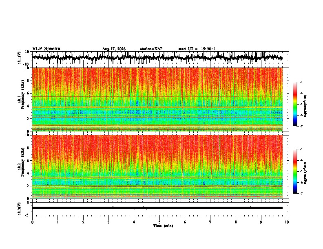The width and height of the screenshot is (323, 249).
Task: Click the station=KAP label
Action: (151, 49)
